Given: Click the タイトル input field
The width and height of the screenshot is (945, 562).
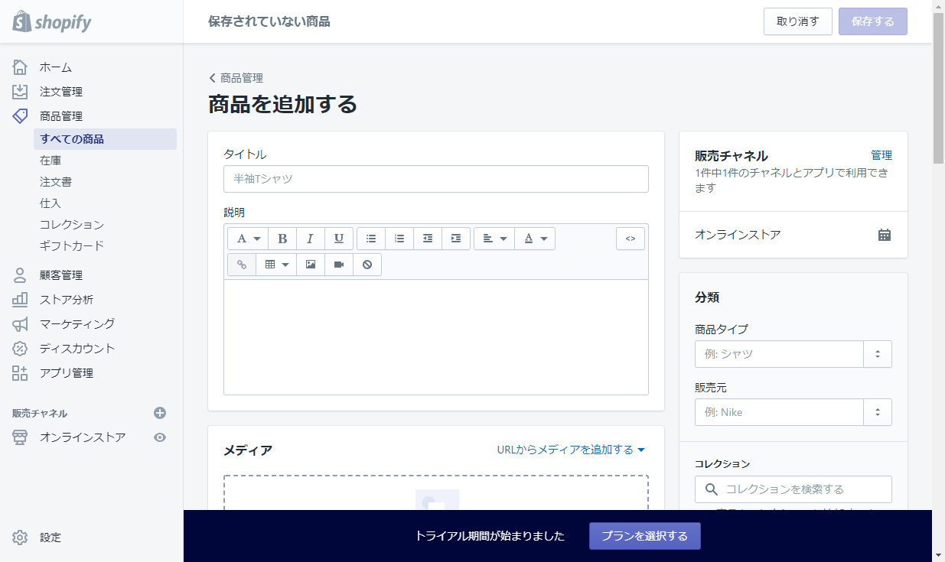Looking at the screenshot, I should (x=436, y=179).
